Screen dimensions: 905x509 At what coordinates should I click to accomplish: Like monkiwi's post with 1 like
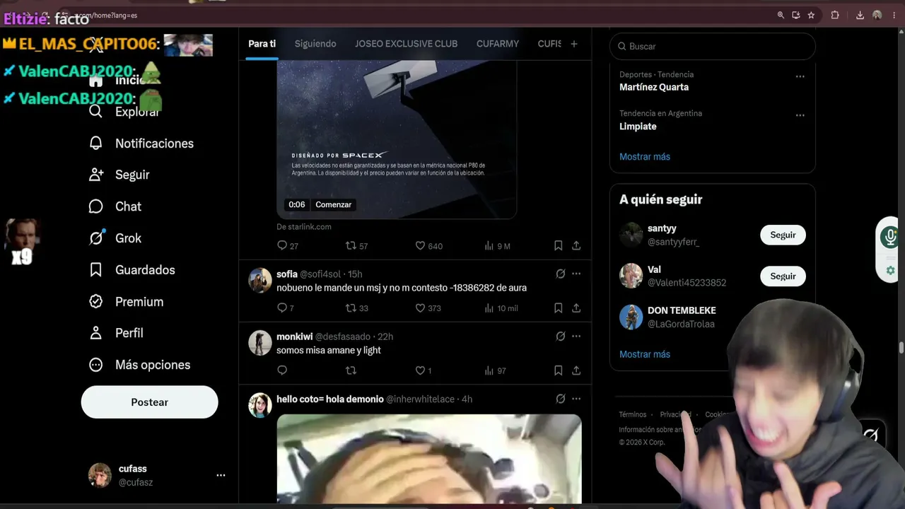pyautogui.click(x=423, y=370)
